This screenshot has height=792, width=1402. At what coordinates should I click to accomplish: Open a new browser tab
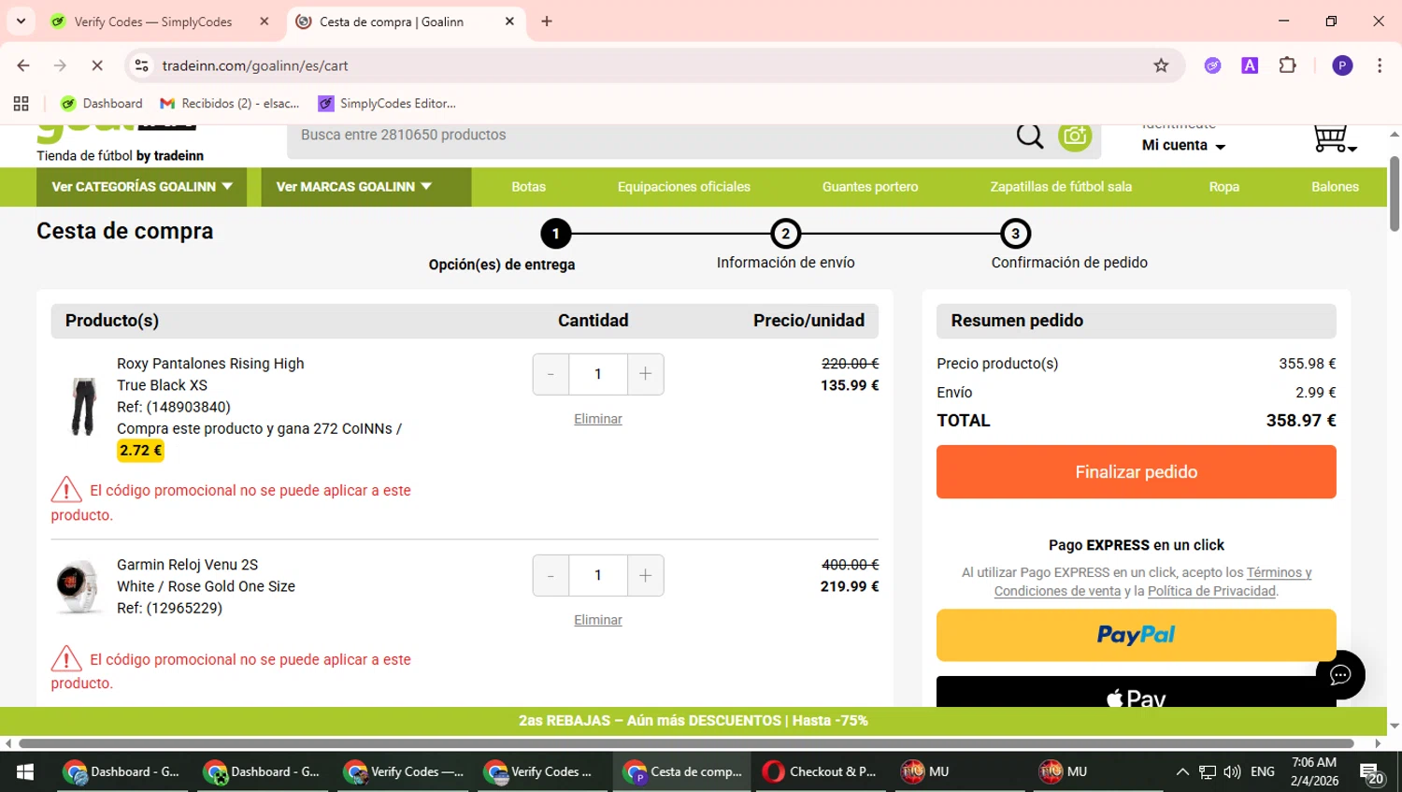point(547,22)
